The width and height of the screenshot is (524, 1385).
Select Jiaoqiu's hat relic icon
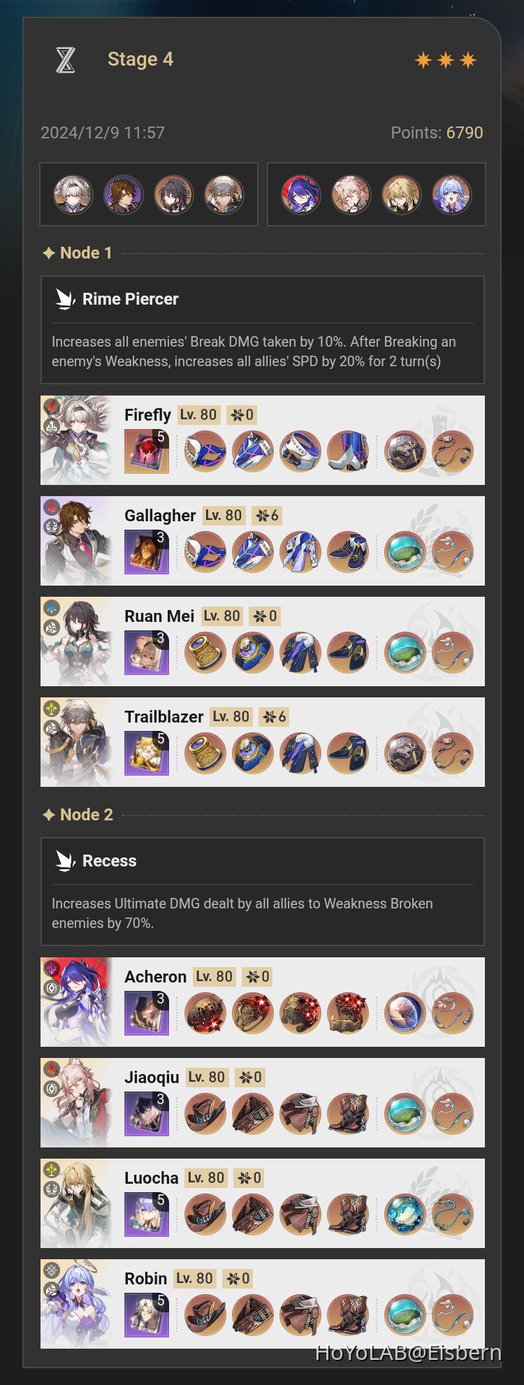pyautogui.click(x=205, y=1114)
